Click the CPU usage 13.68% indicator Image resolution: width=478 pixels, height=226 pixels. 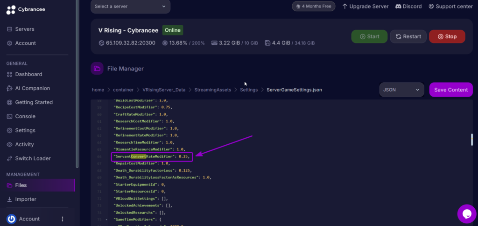point(183,43)
